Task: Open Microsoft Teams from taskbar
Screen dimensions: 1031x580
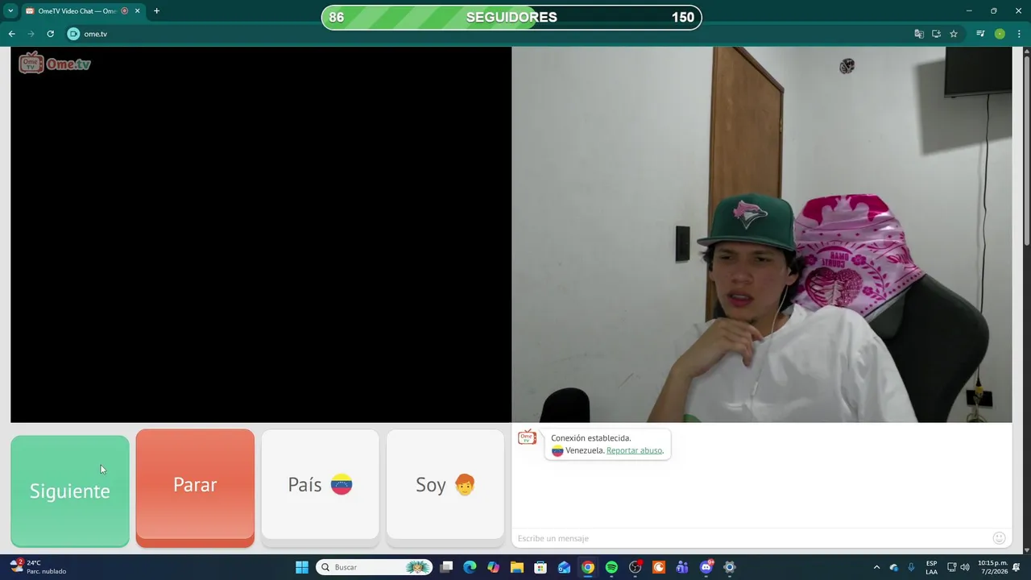Action: click(x=682, y=567)
